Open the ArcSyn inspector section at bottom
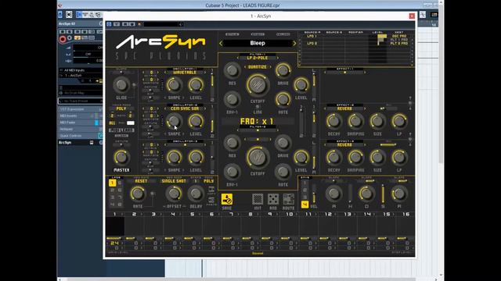 pyautogui.click(x=80, y=143)
